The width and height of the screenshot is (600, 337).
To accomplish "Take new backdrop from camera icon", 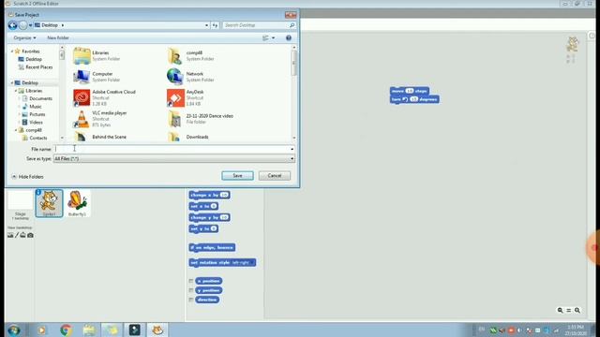I will tap(30, 235).
